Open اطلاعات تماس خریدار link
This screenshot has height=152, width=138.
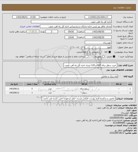point(29,26)
